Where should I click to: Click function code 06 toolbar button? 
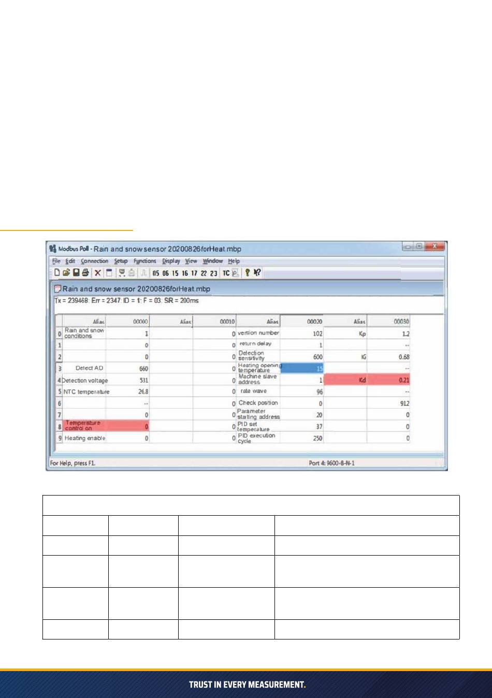click(165, 273)
